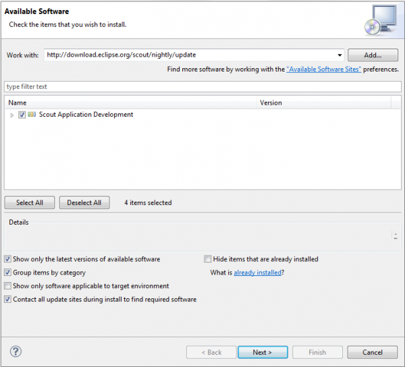This screenshot has height=367, width=405.
Task: Open the help question mark icon
Action: (x=16, y=351)
